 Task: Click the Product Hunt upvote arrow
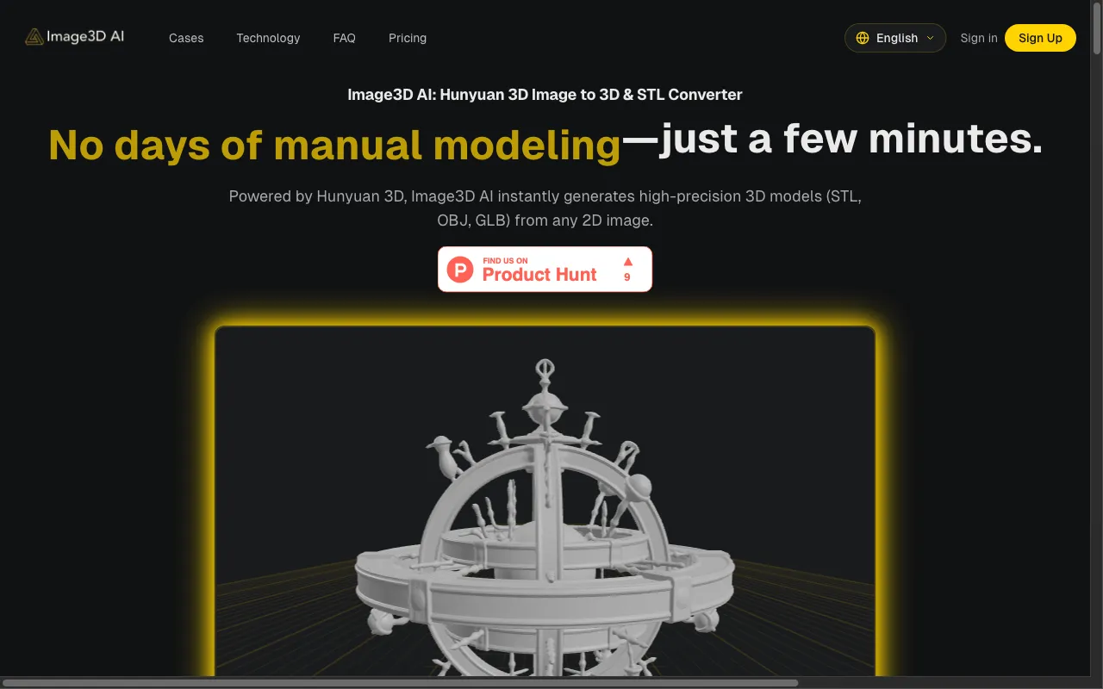coord(627,261)
